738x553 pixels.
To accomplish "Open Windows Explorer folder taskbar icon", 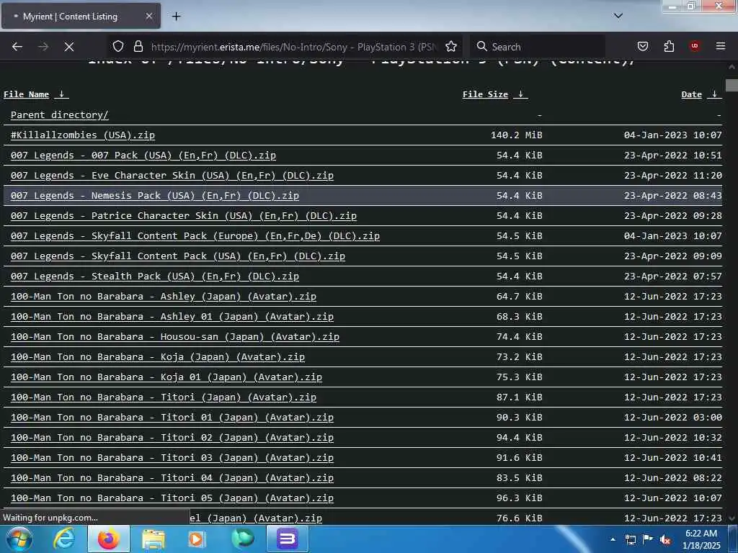I will pyautogui.click(x=154, y=539).
